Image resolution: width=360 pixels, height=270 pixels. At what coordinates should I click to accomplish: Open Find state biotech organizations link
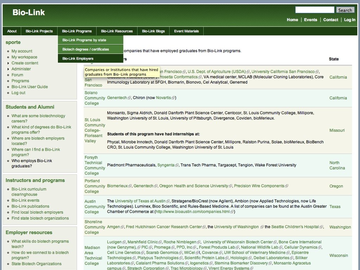[x=40, y=218]
